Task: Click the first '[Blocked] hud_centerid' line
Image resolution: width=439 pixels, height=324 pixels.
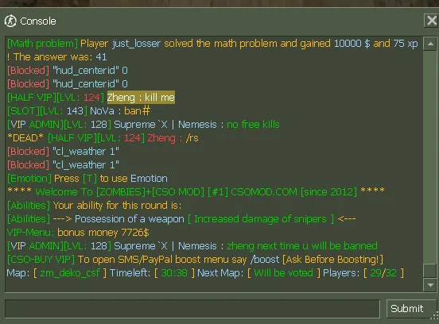Action: pyautogui.click(x=68, y=71)
